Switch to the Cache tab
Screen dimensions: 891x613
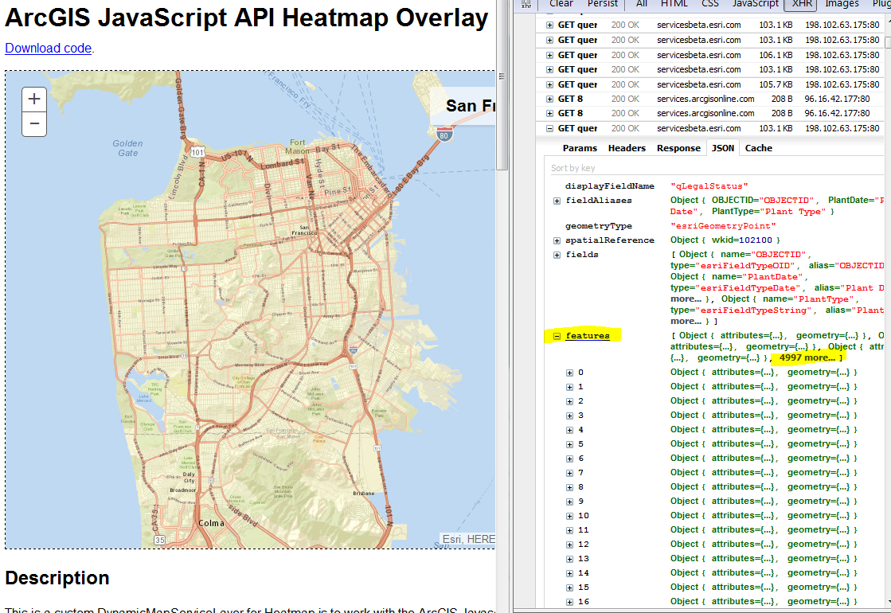coord(759,148)
